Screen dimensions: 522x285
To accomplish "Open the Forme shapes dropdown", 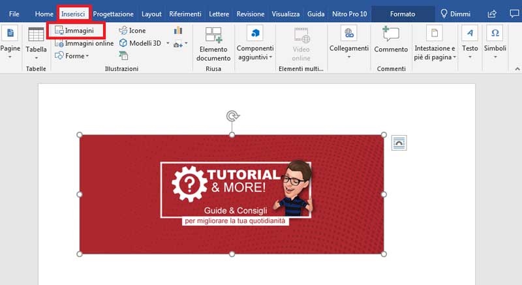I will (x=72, y=56).
